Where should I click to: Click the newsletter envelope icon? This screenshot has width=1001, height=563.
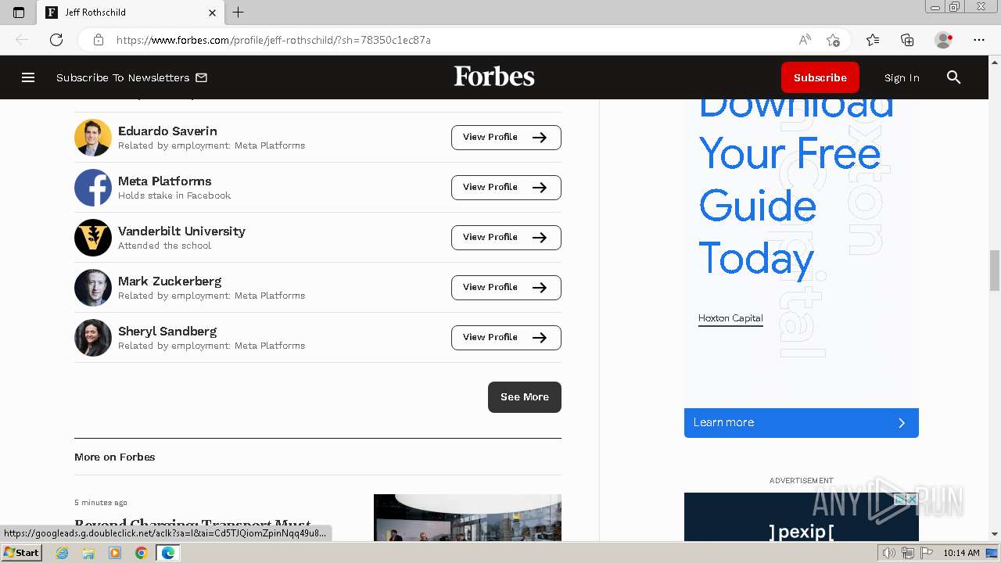coord(201,77)
